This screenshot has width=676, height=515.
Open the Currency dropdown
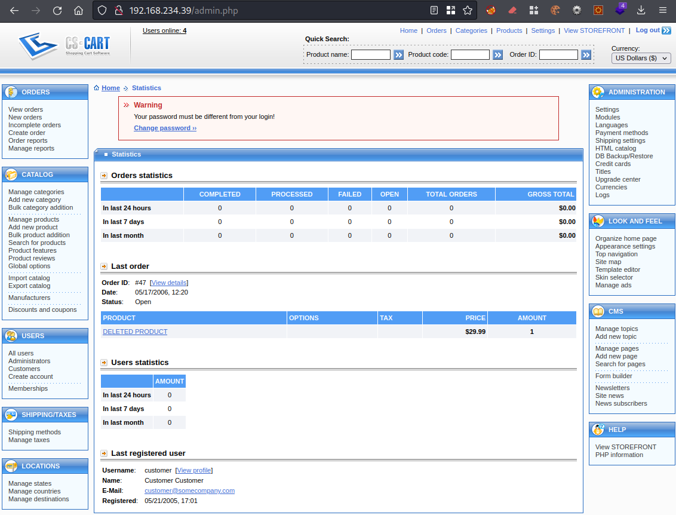(641, 58)
